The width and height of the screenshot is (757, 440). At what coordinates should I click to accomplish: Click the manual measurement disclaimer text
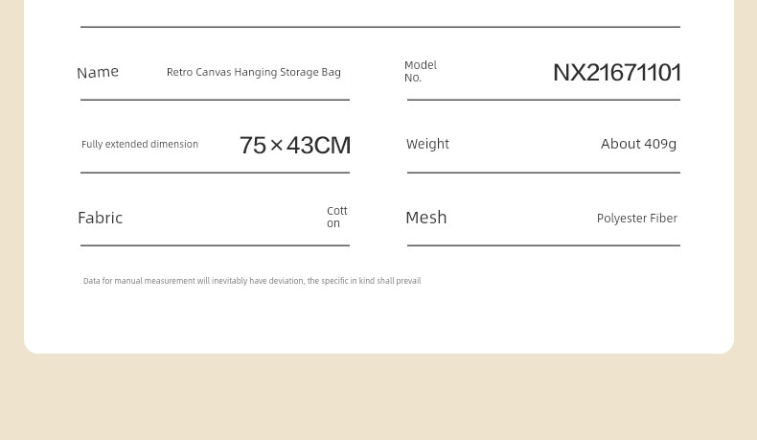252,281
